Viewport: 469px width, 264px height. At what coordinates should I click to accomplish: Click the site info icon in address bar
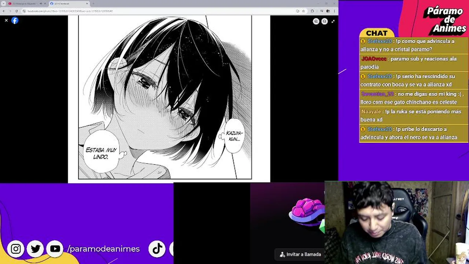24,11
